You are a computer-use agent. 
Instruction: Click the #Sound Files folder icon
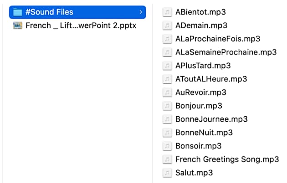(x=18, y=12)
